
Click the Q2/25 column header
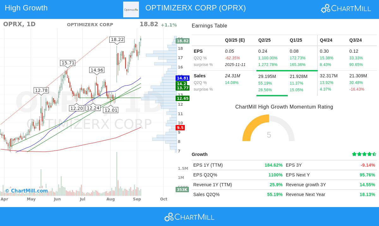[x=264, y=40]
